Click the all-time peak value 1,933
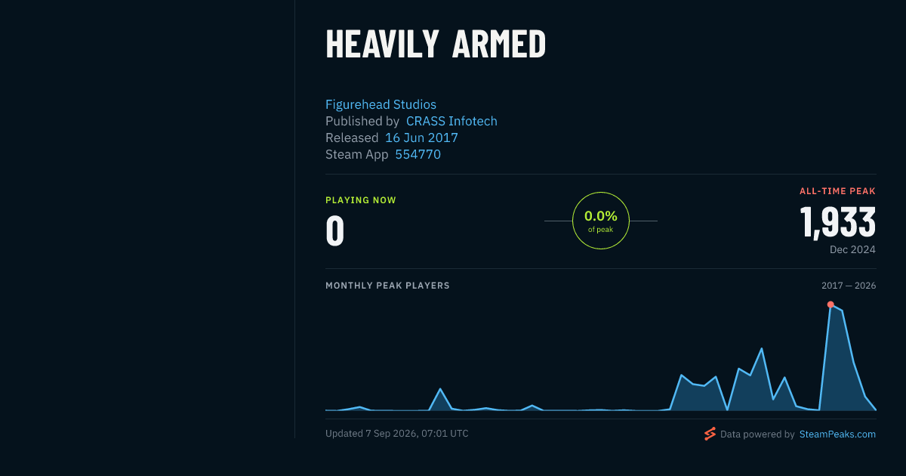 838,222
